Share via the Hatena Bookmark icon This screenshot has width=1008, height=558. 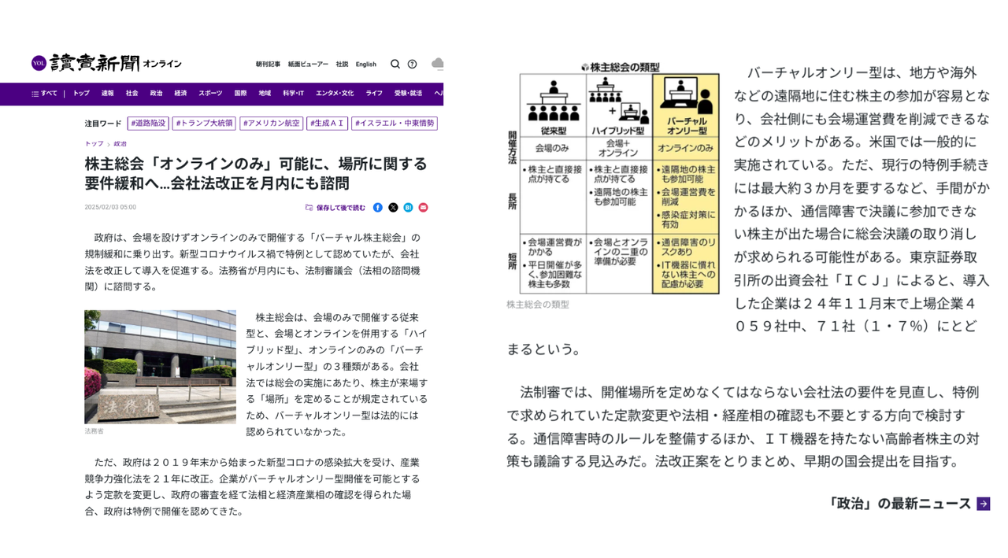click(x=408, y=208)
